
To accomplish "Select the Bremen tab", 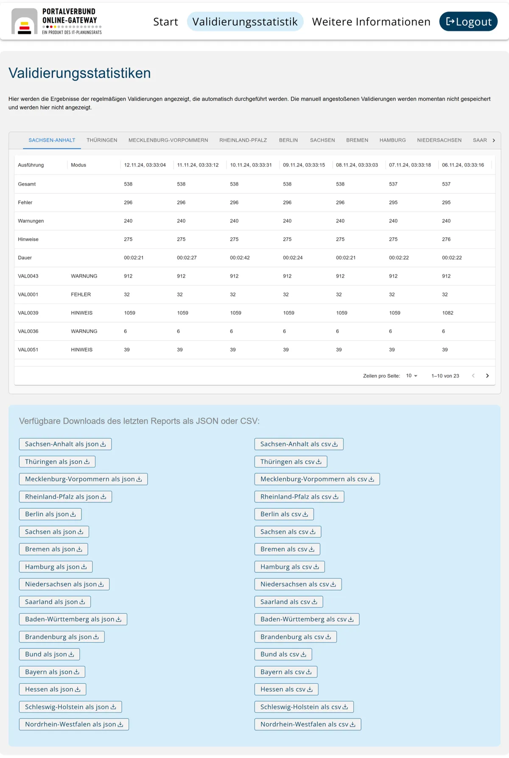I will pyautogui.click(x=357, y=140).
